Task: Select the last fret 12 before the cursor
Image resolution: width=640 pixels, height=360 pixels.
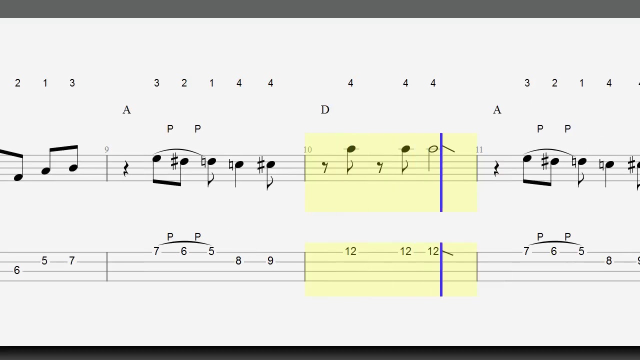Action: 433,251
